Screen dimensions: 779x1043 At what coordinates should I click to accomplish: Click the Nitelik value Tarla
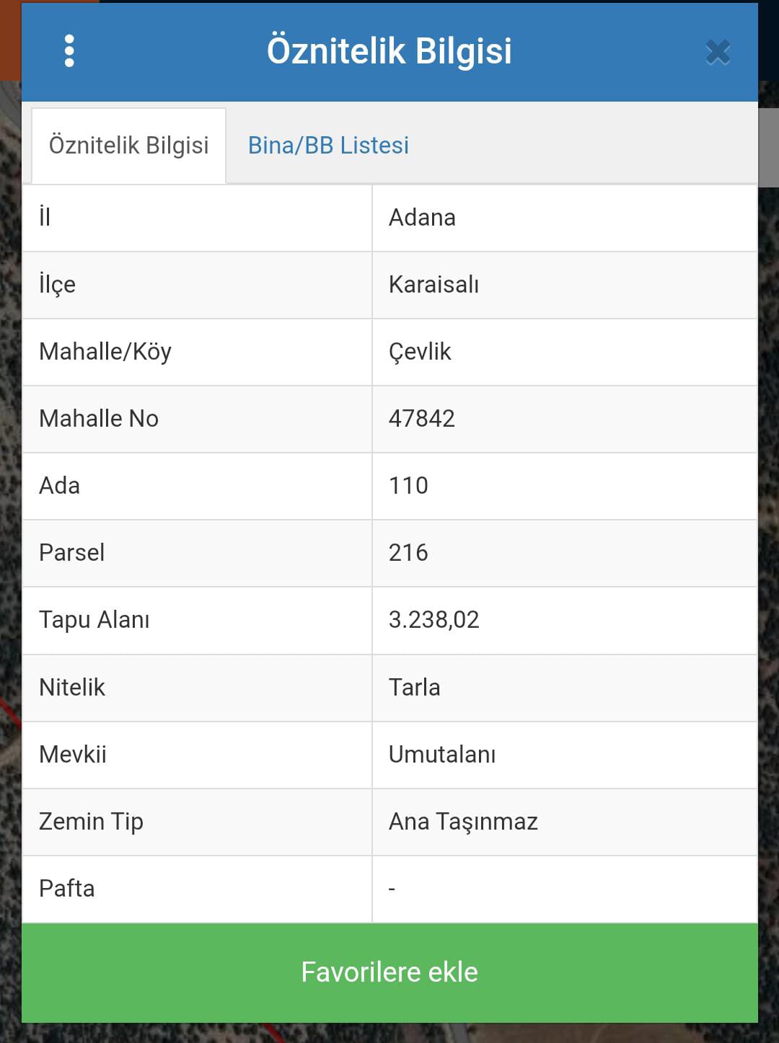(414, 688)
